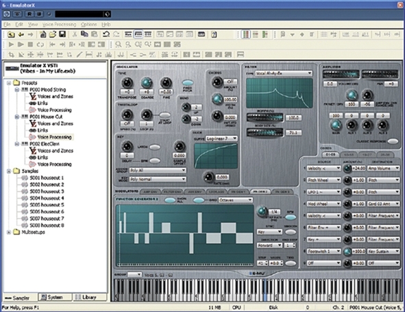Switch to the System tab
The height and width of the screenshot is (312, 405).
55,298
